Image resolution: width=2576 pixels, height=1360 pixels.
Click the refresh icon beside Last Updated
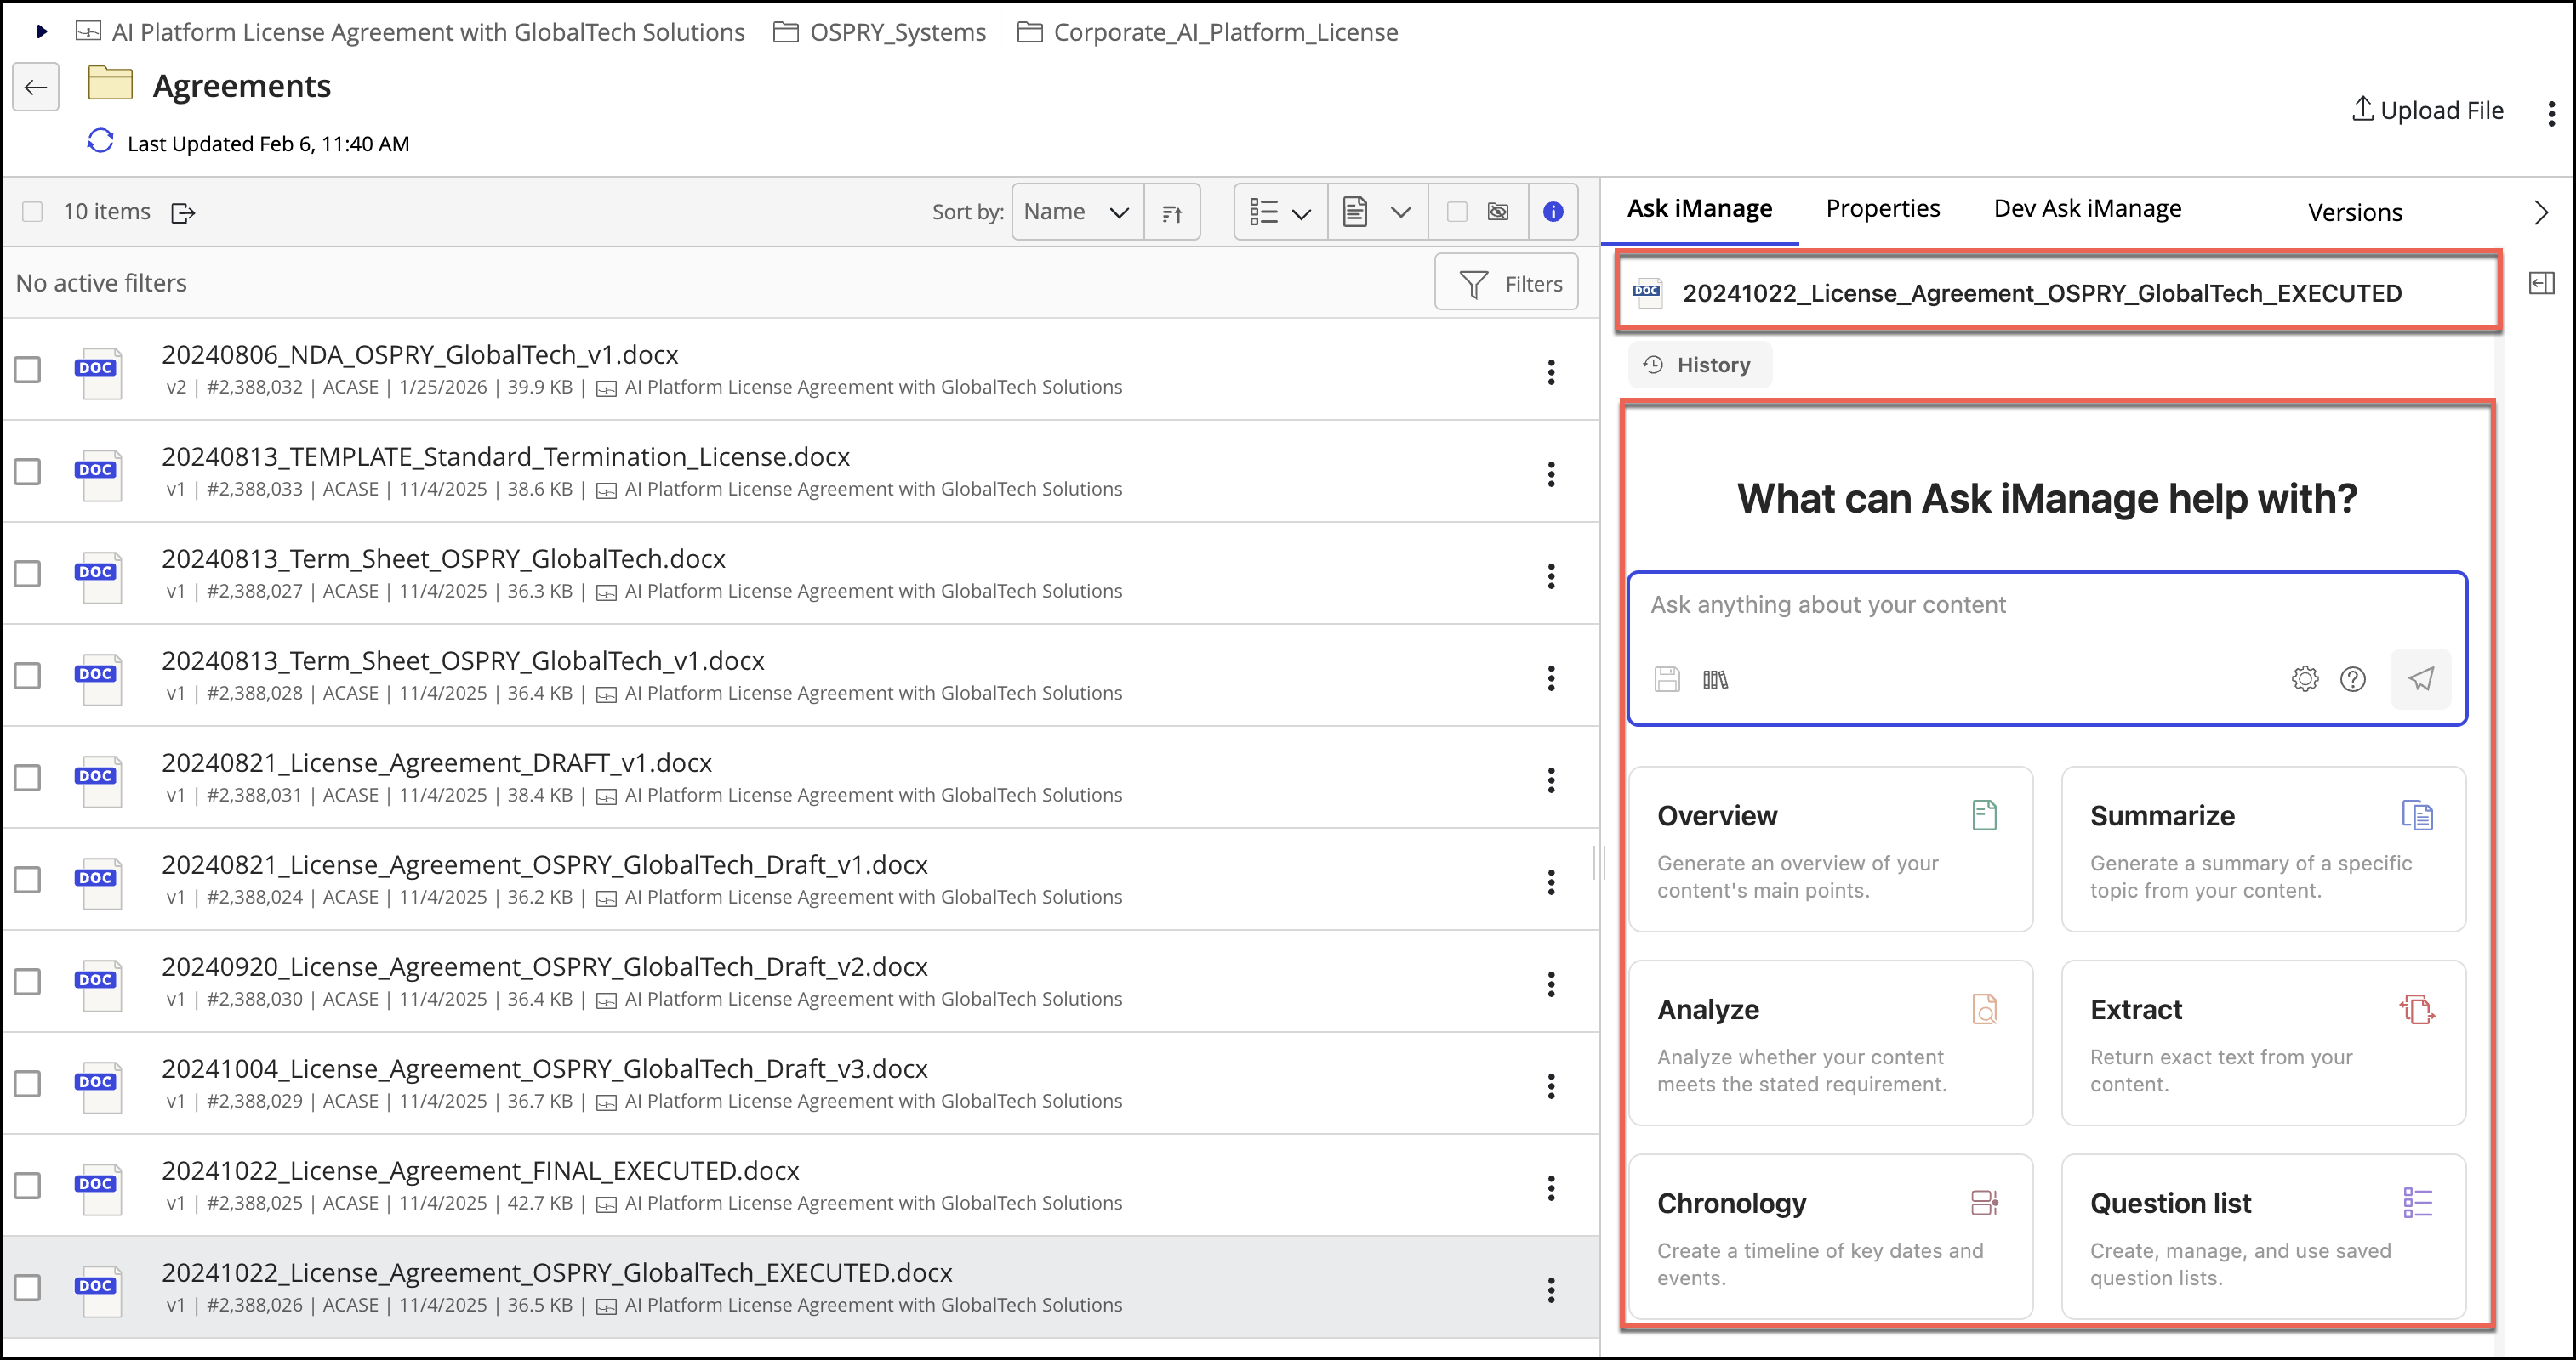(100, 142)
